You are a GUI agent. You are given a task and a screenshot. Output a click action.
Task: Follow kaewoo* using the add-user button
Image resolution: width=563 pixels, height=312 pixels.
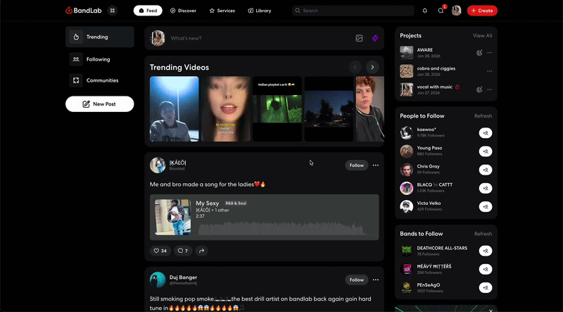tap(486, 132)
